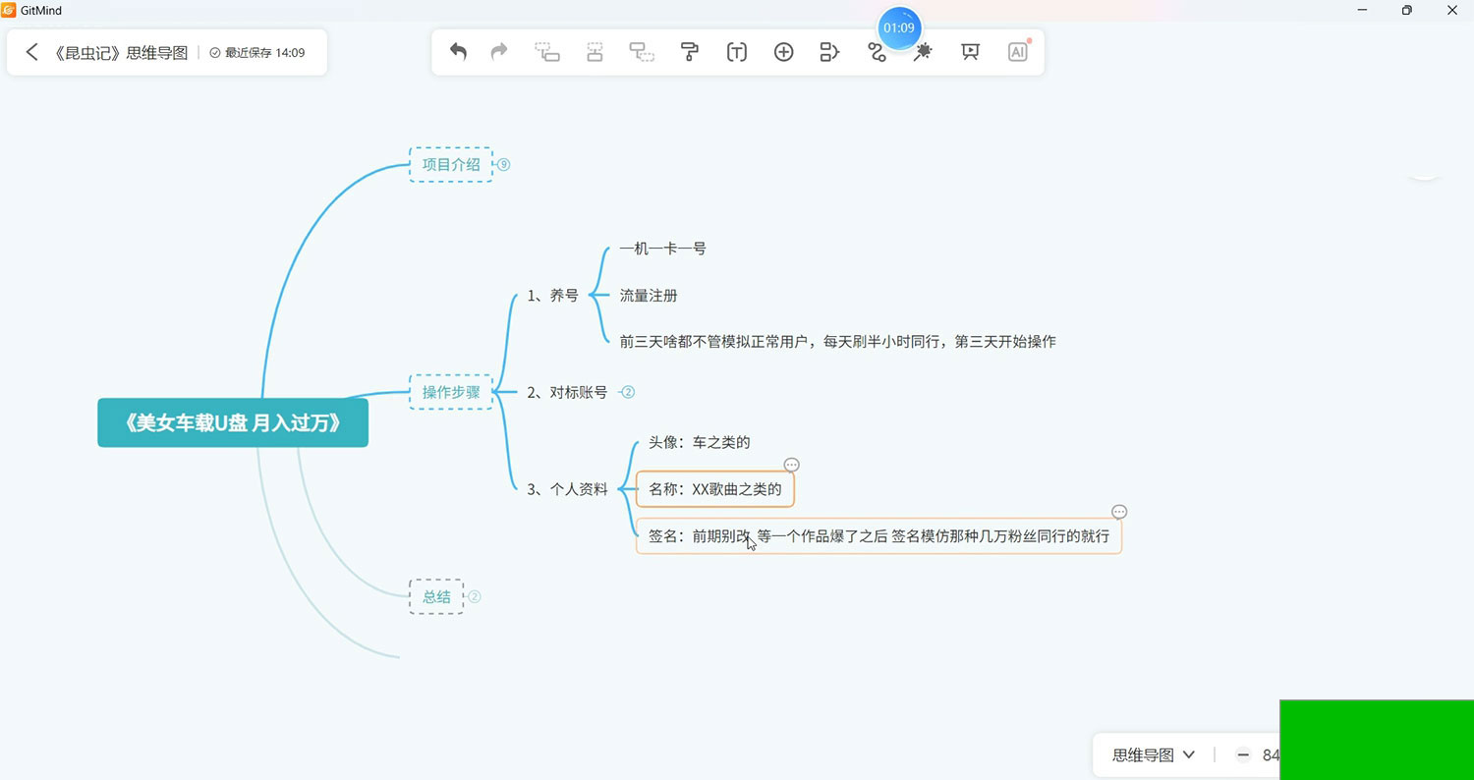
Task: Open the 思维导图 layout dropdown
Action: pos(1153,754)
